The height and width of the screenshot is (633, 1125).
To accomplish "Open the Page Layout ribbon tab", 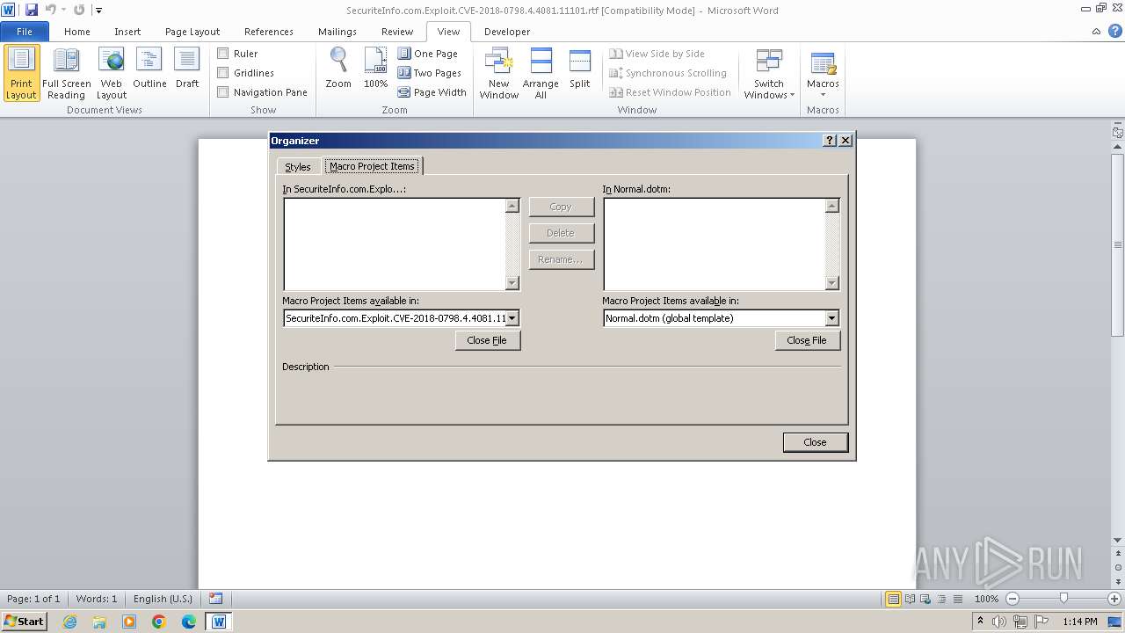I will (192, 32).
